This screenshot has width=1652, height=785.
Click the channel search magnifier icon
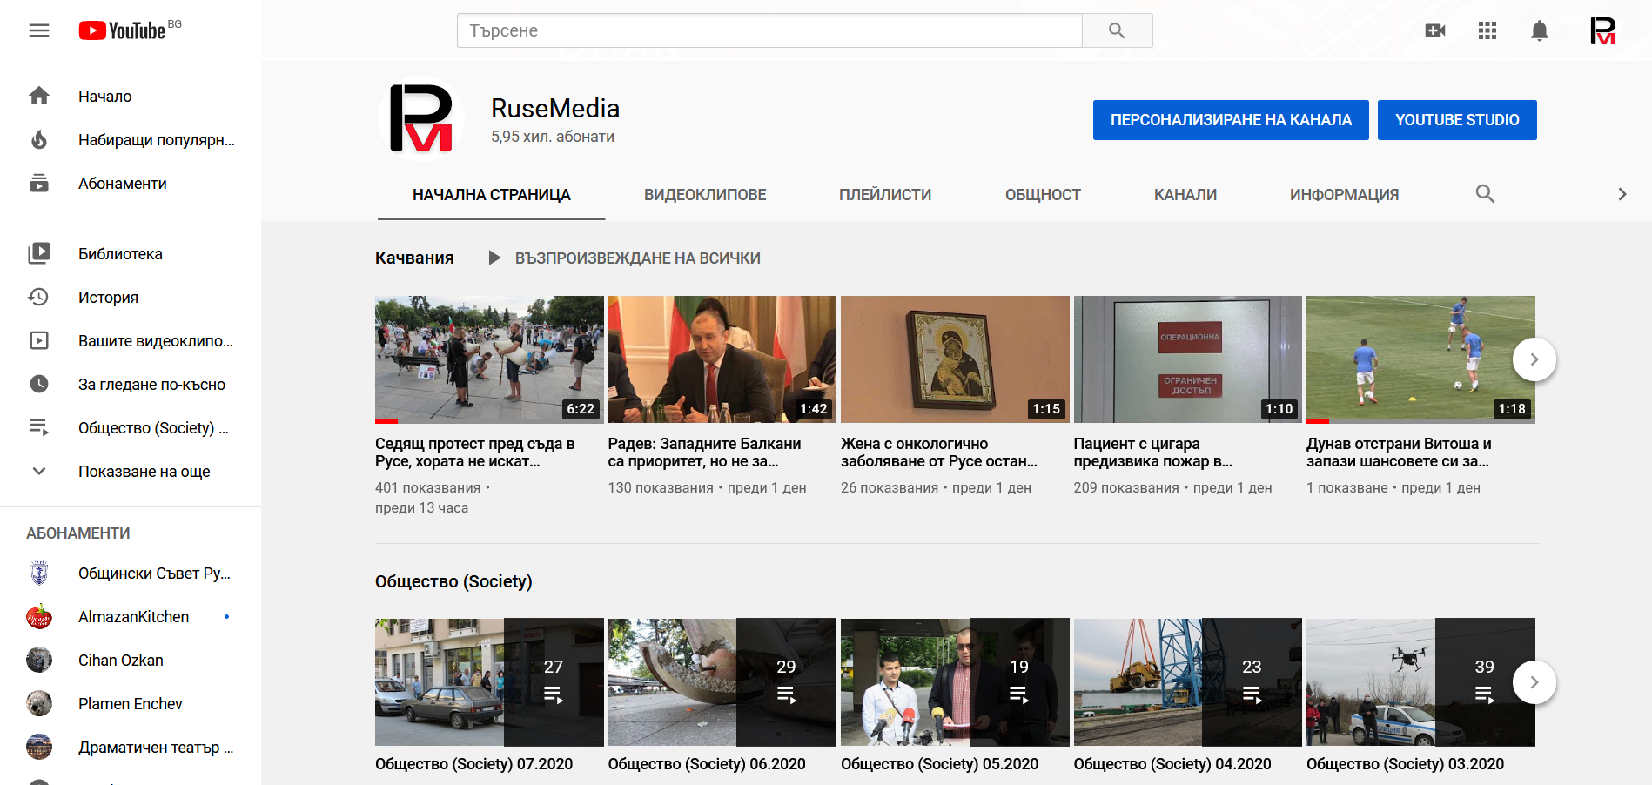tap(1485, 194)
